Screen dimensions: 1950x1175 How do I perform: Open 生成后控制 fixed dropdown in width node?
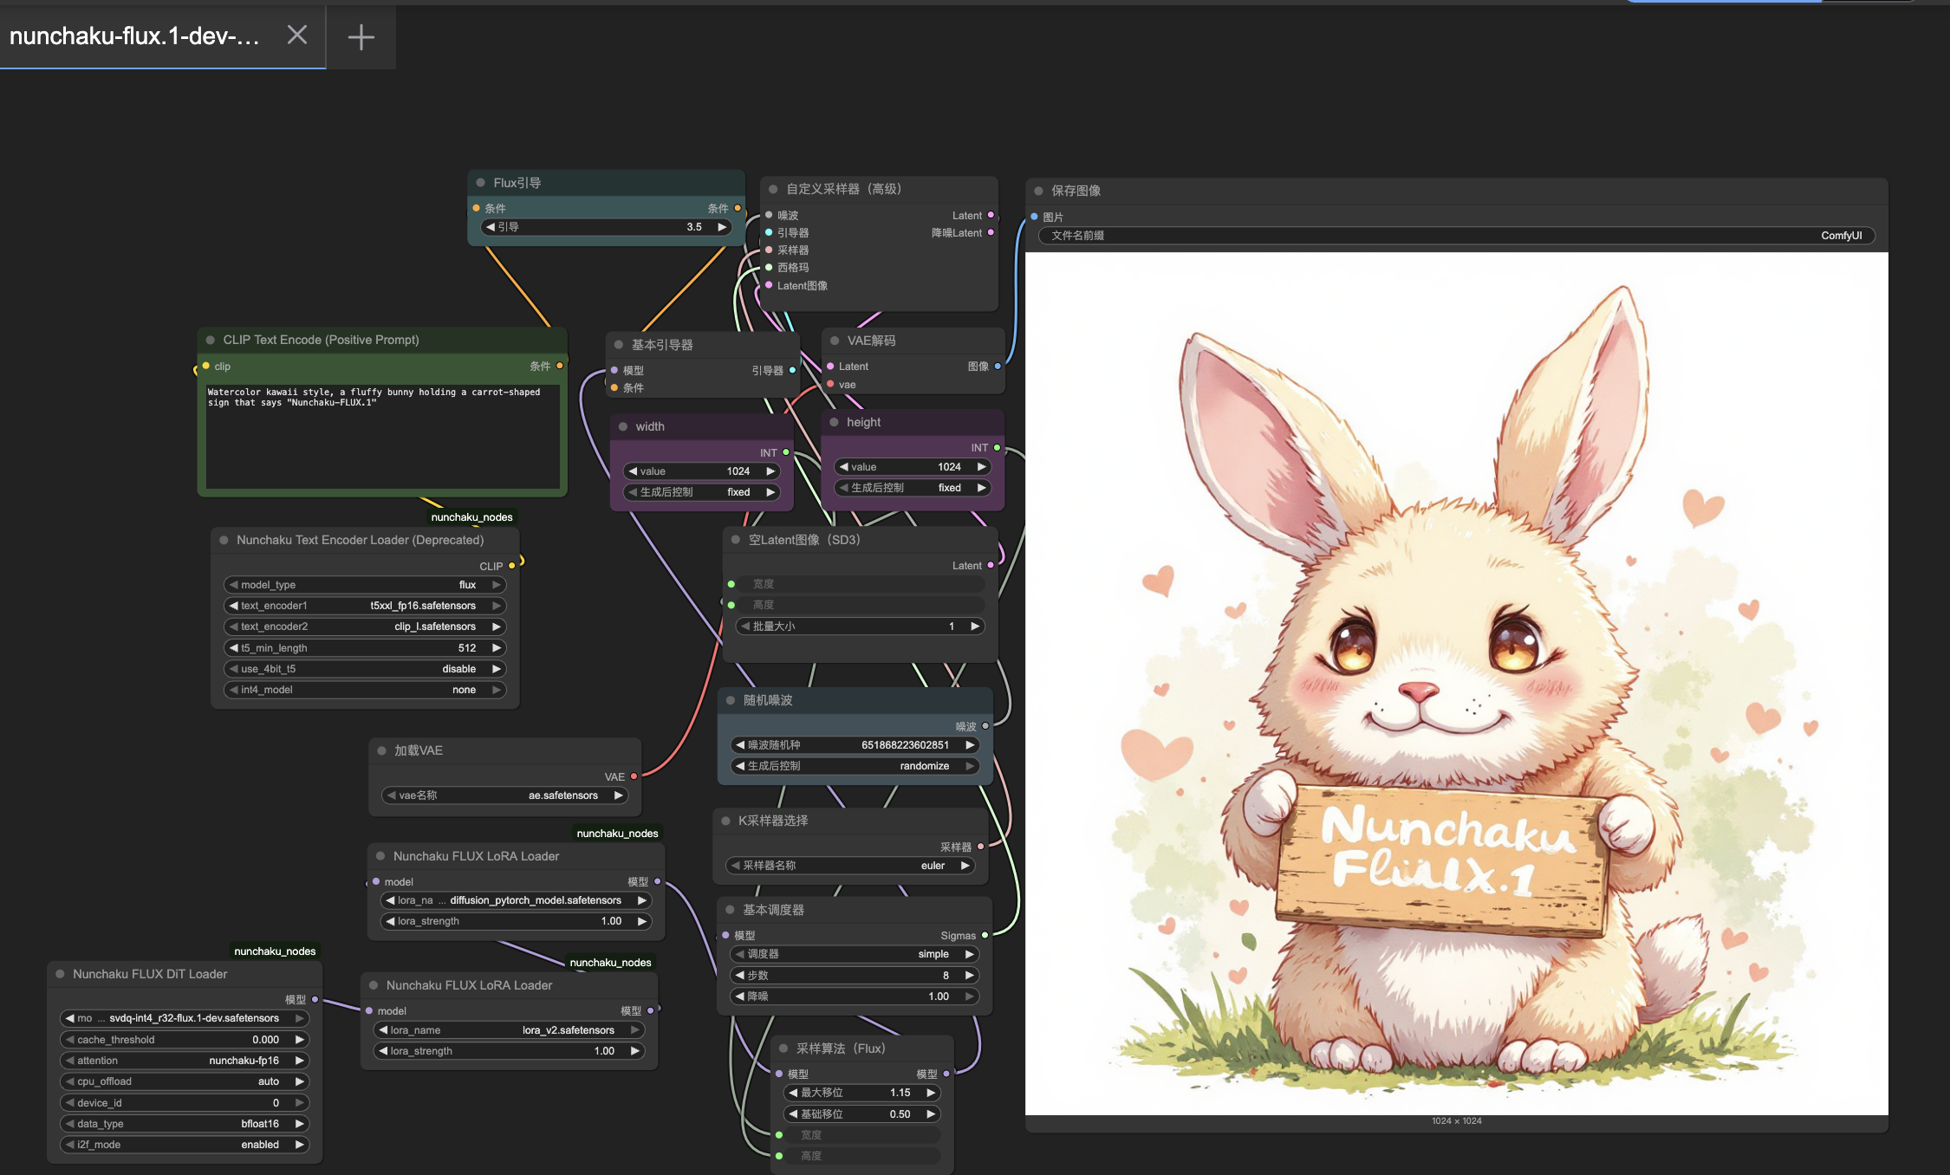[x=701, y=492]
